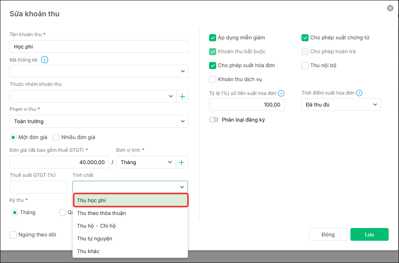Select Tháng radio under Kỳ thu
Viewport: 399px width, 263px height.
15,213
